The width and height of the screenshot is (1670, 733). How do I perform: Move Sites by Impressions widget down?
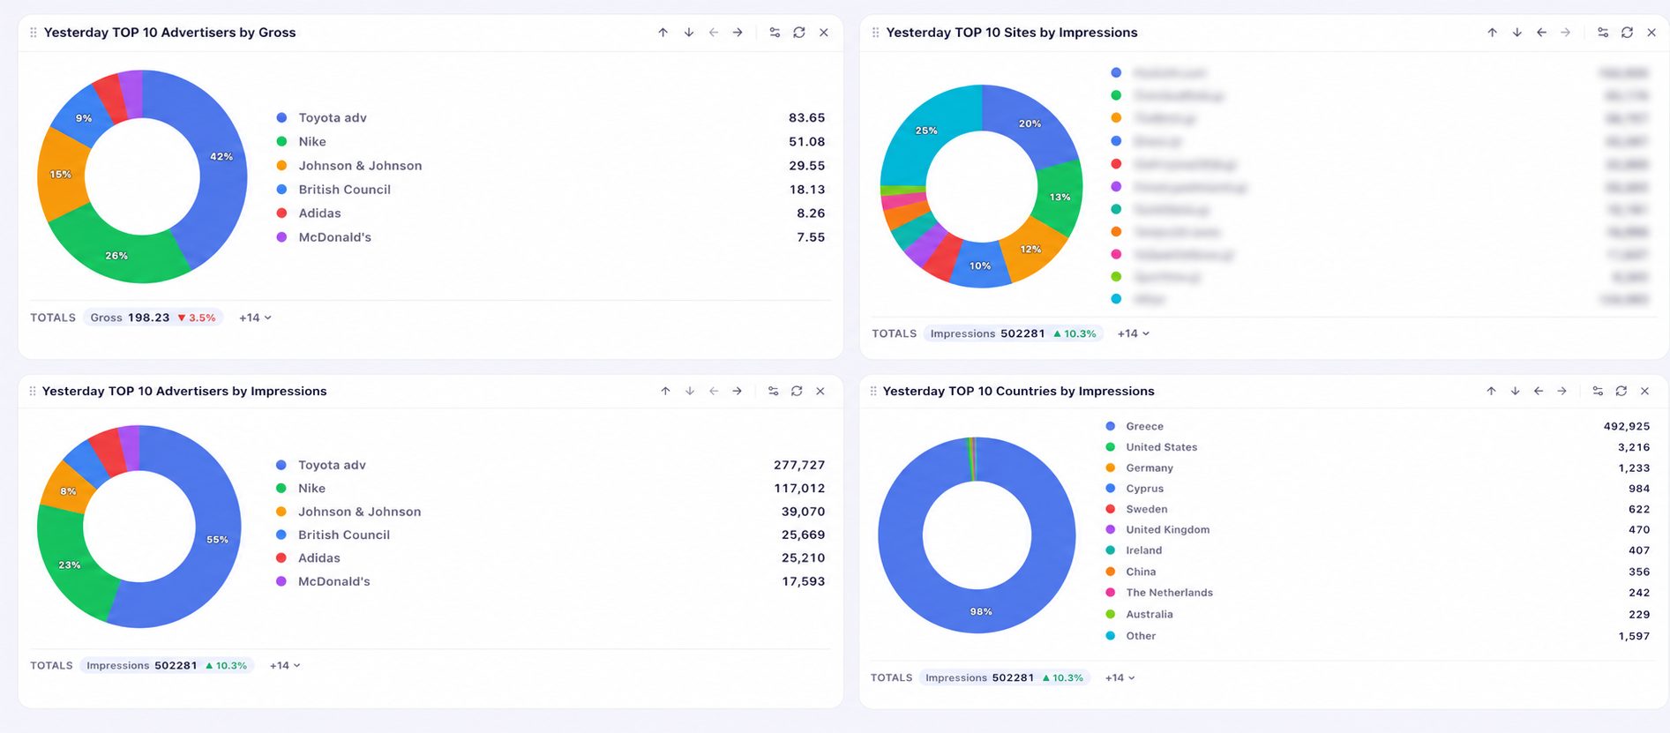[x=1516, y=33]
